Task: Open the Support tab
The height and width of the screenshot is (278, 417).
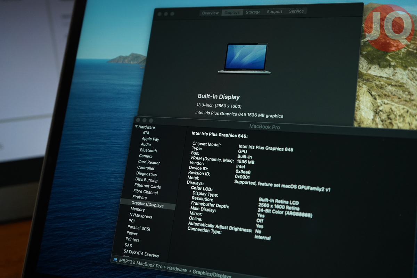Action: pos(275,12)
